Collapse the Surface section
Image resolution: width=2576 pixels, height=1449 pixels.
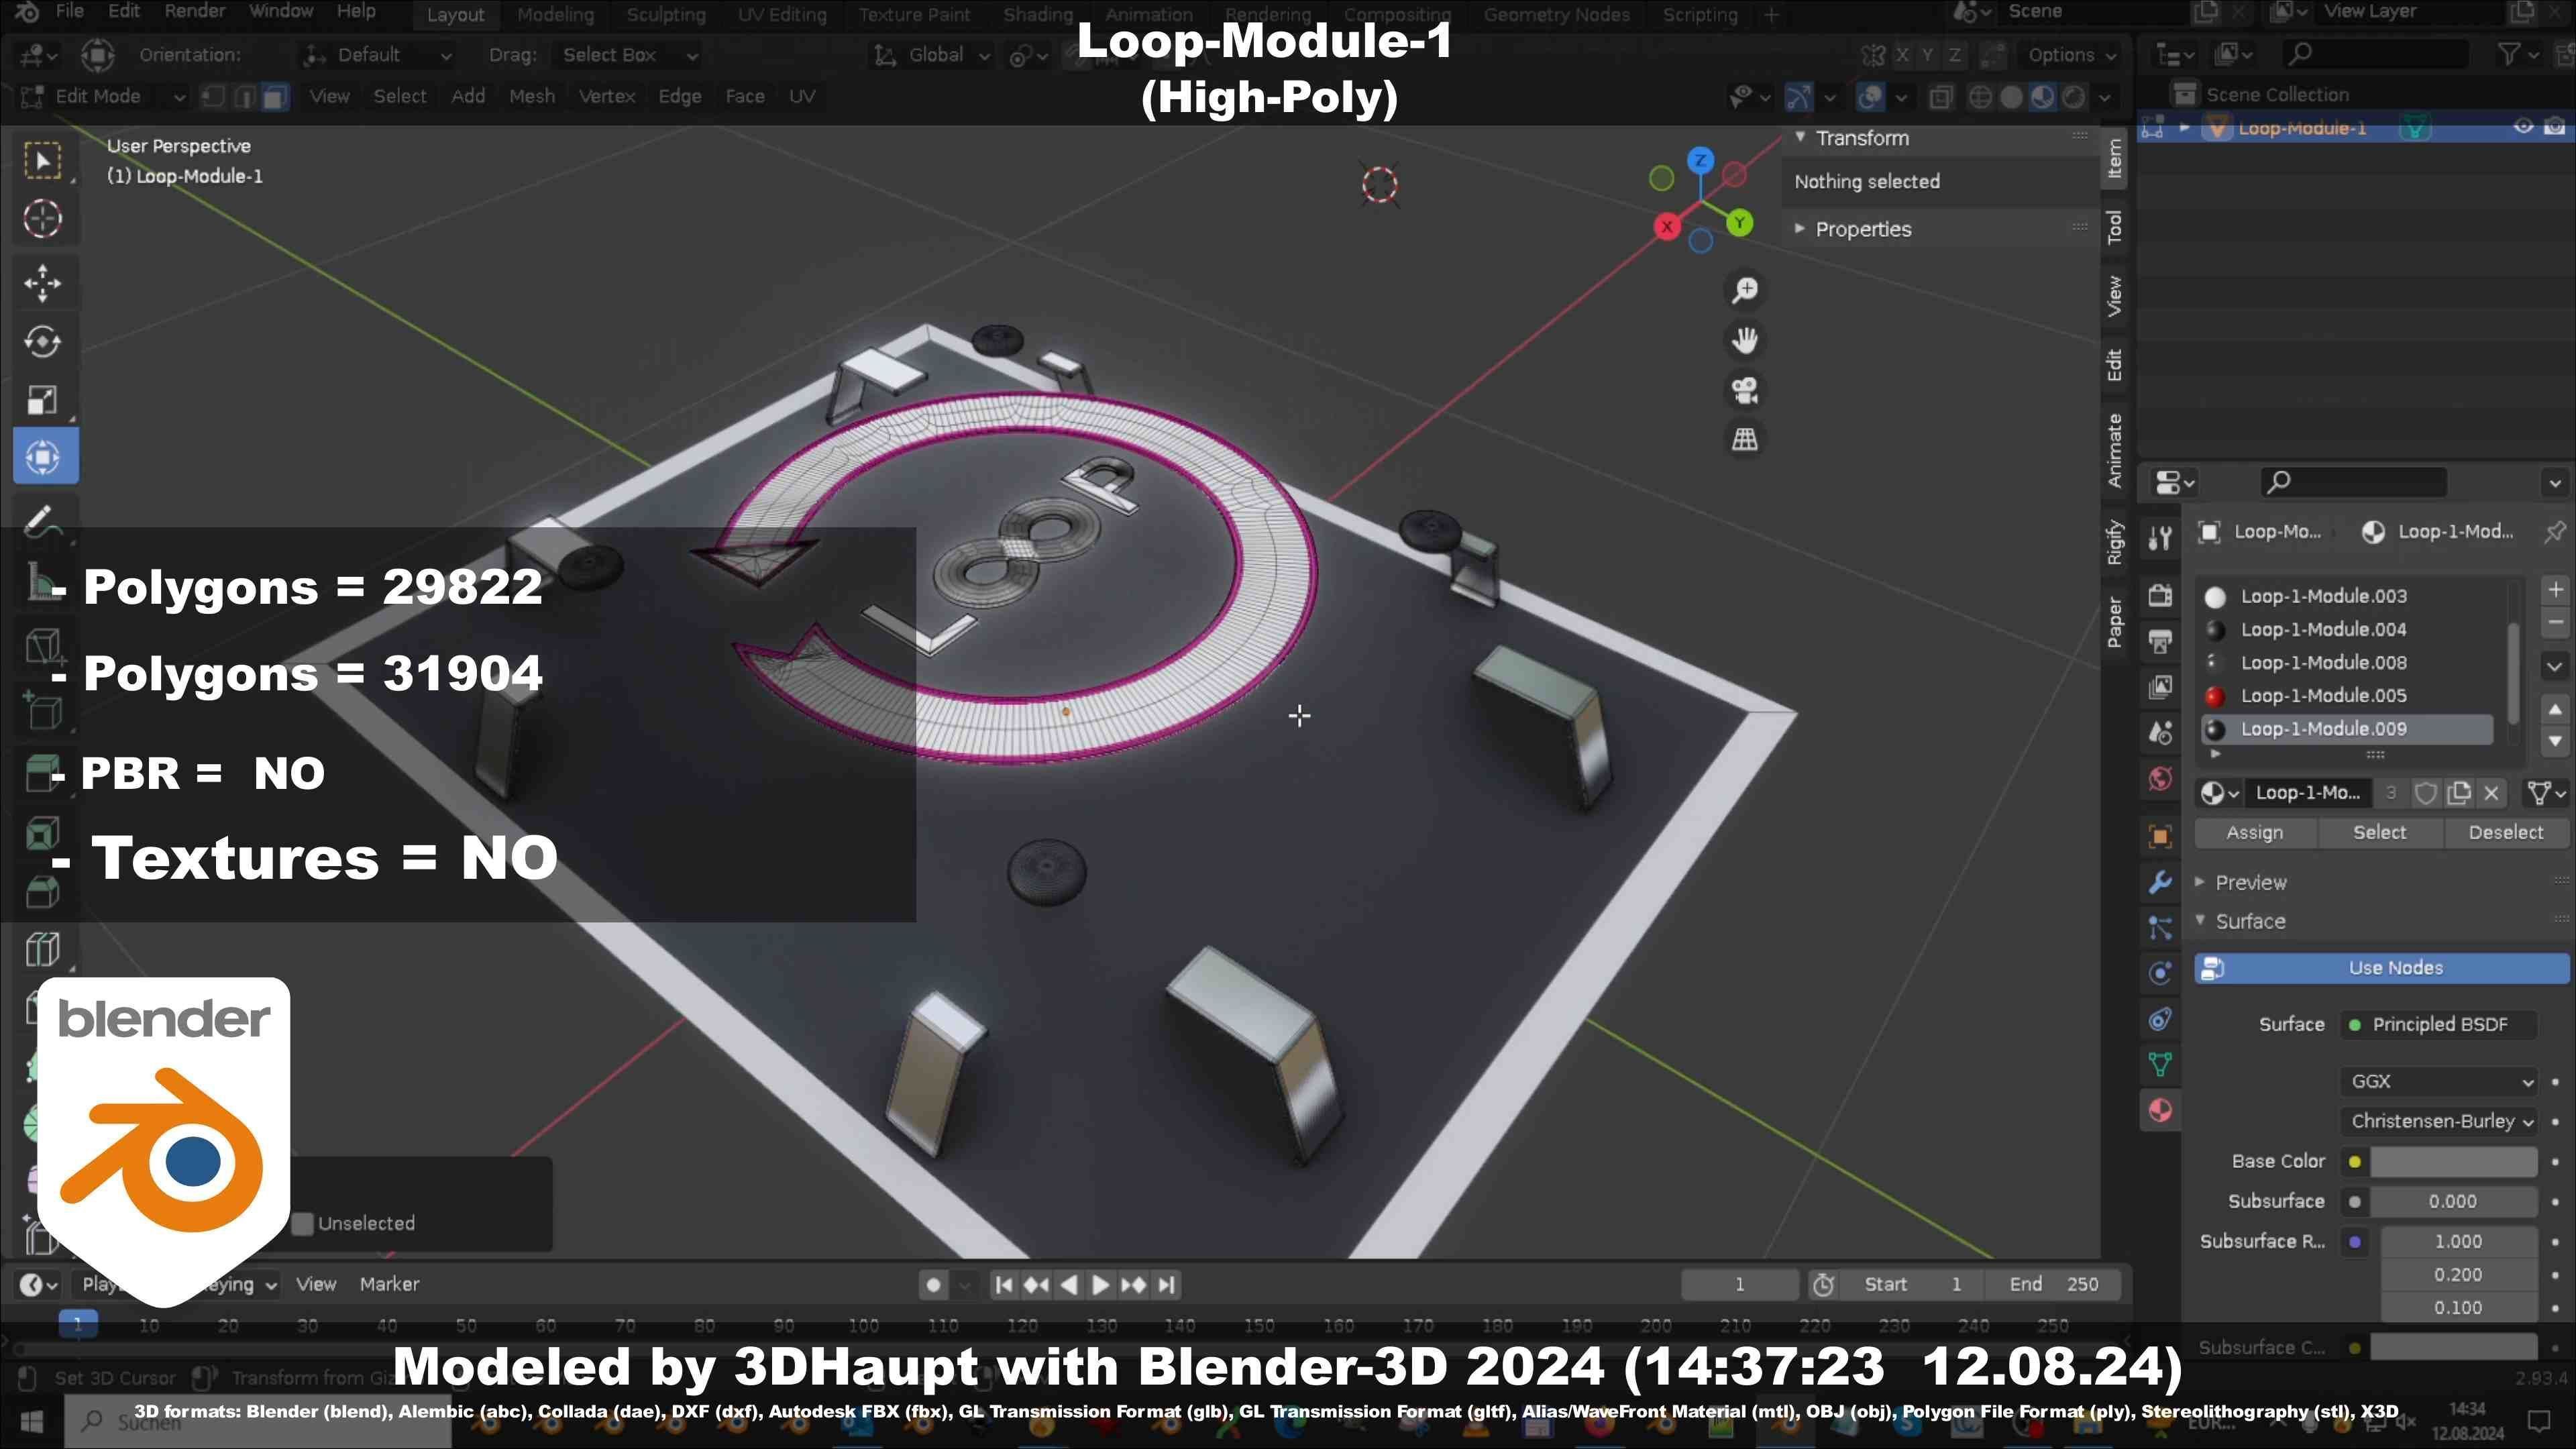(x=2200, y=921)
